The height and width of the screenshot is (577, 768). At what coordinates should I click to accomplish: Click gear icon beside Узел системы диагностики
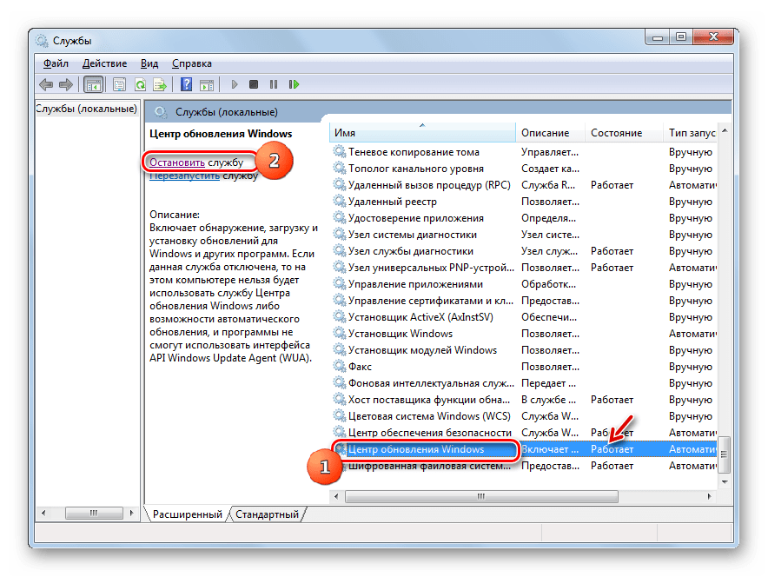coord(340,234)
